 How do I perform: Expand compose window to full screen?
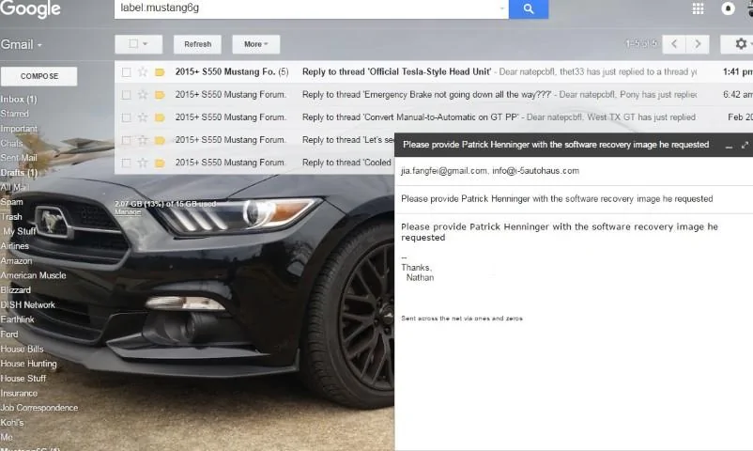pos(745,146)
